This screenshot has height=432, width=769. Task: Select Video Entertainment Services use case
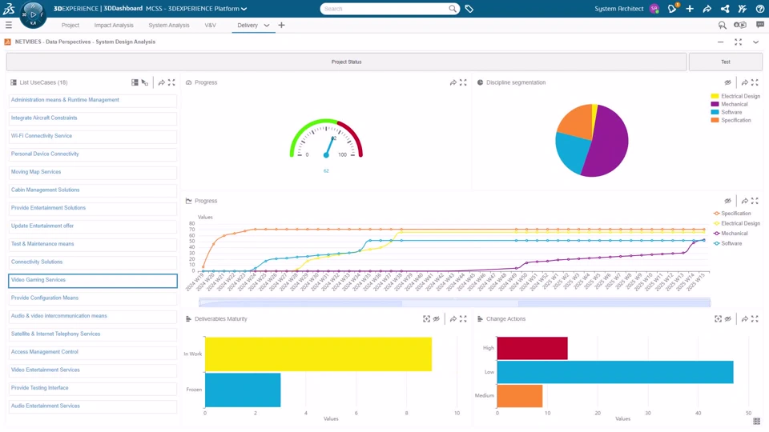click(x=93, y=370)
